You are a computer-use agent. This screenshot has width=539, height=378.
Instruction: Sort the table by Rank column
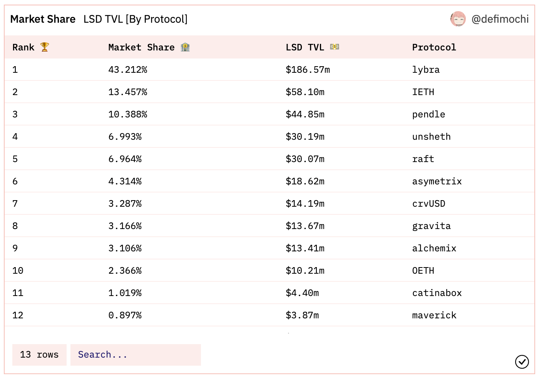tap(23, 47)
